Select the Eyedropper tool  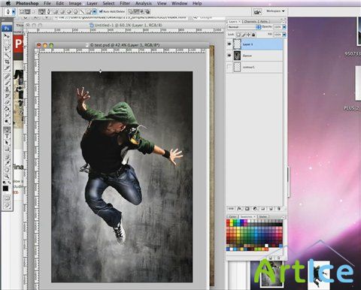[x=7, y=163]
